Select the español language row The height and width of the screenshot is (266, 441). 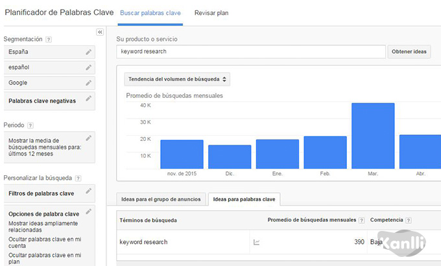pos(49,67)
